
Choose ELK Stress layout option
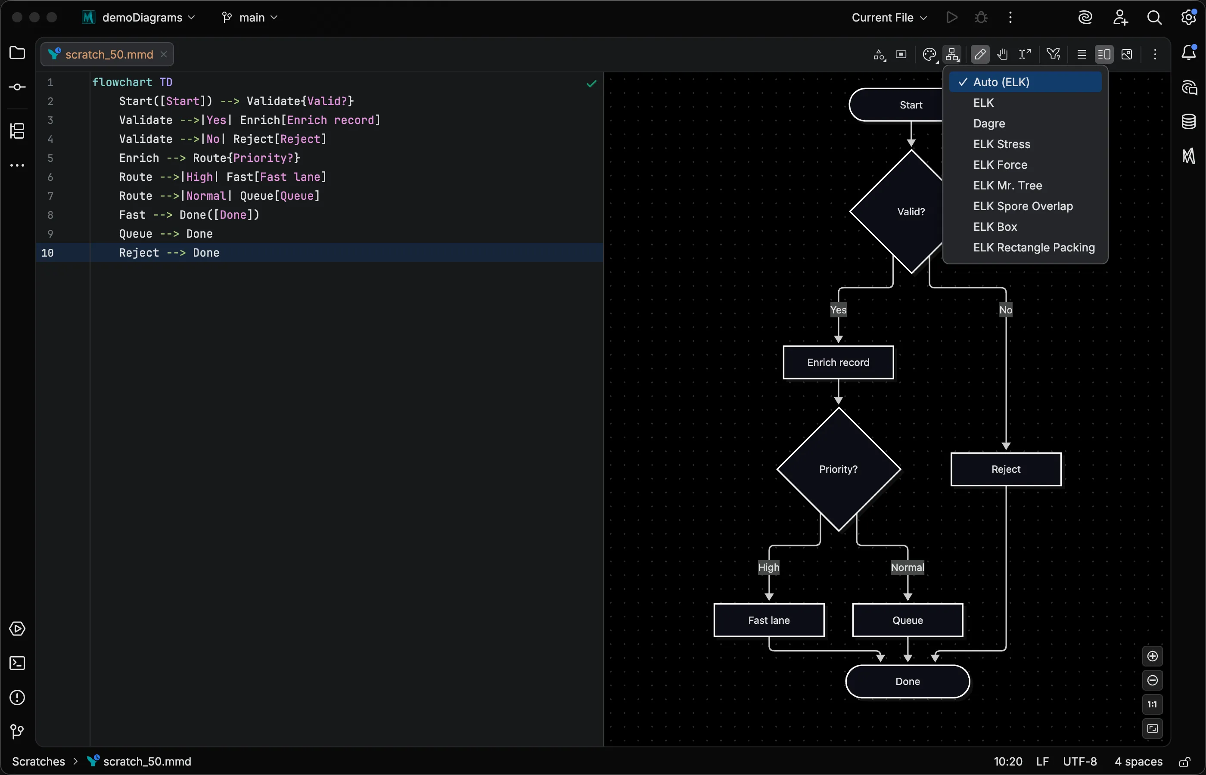[x=1025, y=144]
